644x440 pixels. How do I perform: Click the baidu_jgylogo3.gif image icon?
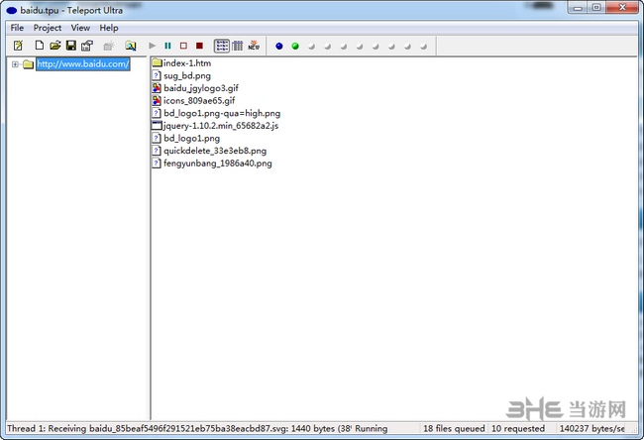click(157, 88)
